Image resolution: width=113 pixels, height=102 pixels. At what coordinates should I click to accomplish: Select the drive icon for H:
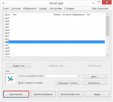coord(6,33)
